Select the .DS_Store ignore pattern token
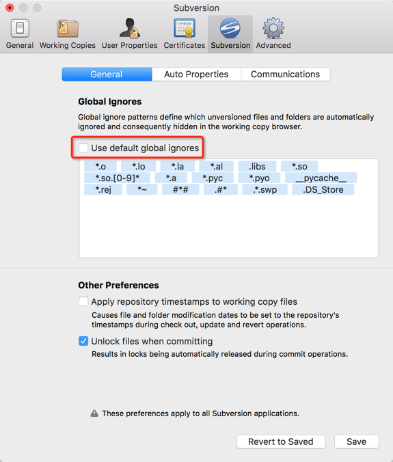 coord(323,189)
